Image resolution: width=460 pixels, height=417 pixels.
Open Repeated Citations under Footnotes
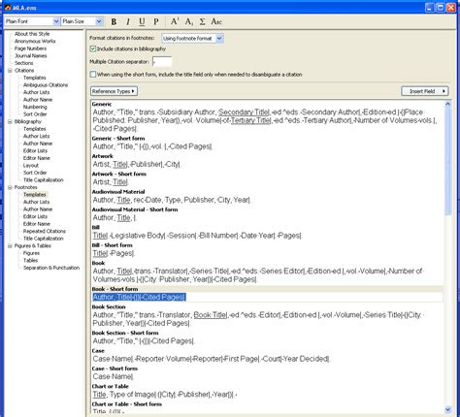[45, 231]
